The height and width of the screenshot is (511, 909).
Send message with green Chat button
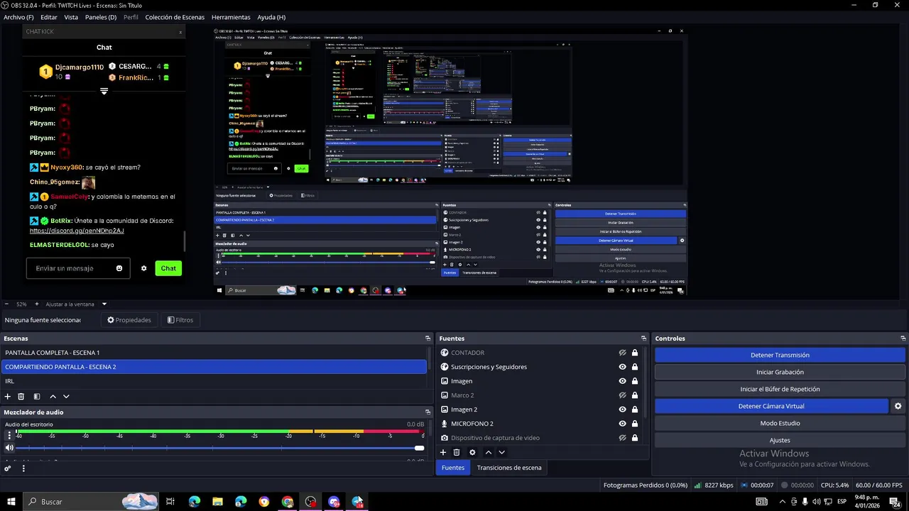168,268
